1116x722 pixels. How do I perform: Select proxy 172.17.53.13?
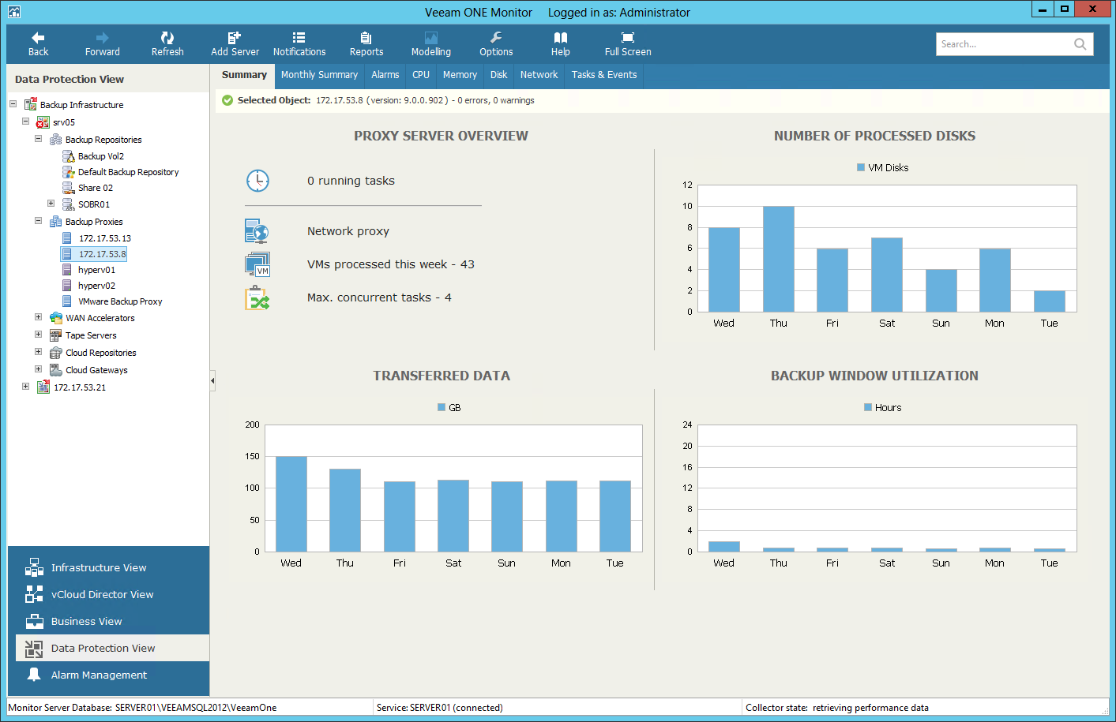105,238
